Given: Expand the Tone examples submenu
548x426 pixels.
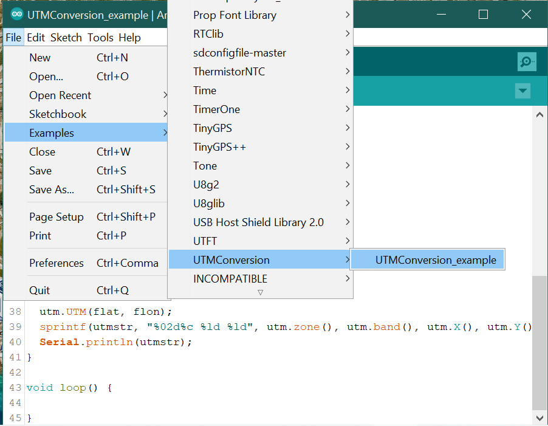Looking at the screenshot, I should (261, 166).
